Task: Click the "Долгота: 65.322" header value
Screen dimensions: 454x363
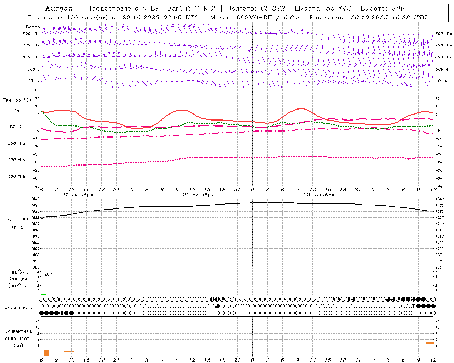Action: coord(256,9)
